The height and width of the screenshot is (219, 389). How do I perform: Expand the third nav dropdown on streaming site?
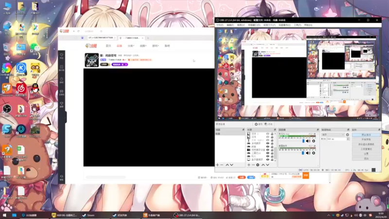[131, 46]
